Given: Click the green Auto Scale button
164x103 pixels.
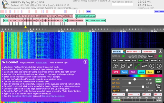Looking at the screenshot, I should [x=158, y=80].
